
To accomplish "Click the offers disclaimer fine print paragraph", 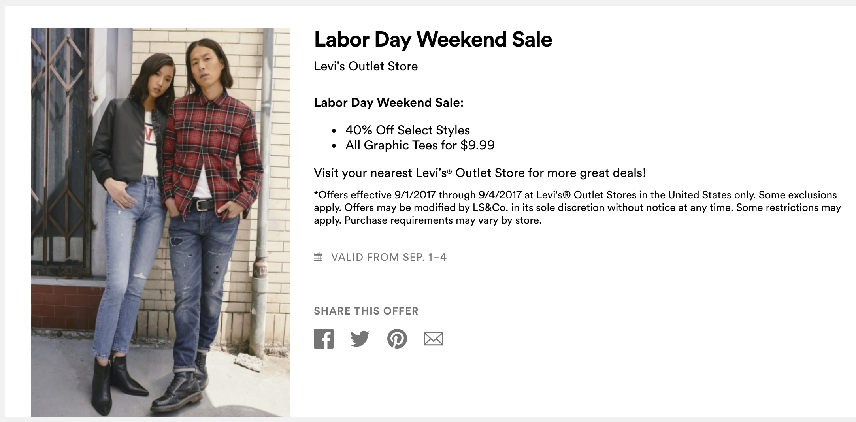I will tap(577, 207).
